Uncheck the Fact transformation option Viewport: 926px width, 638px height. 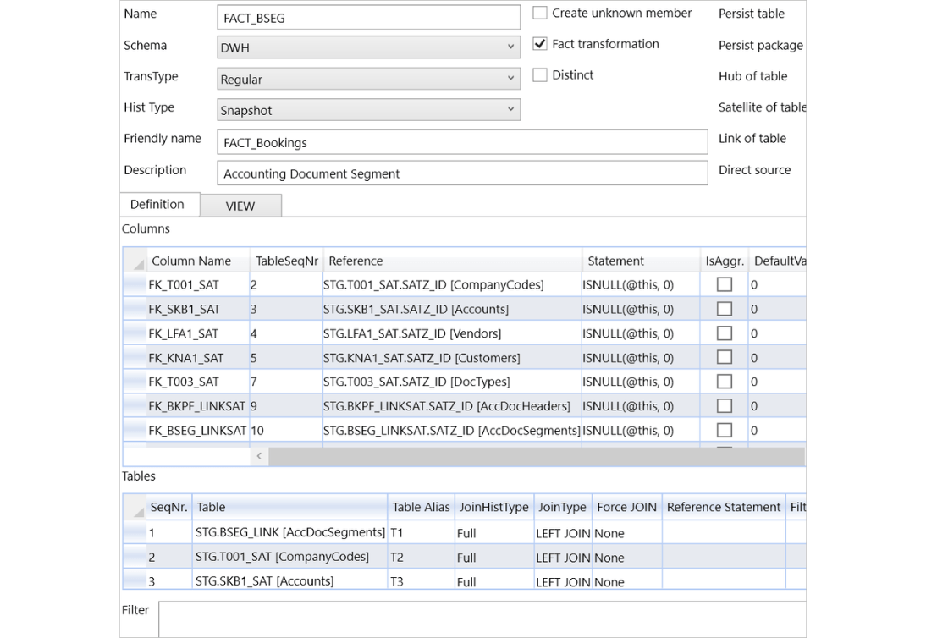(540, 44)
